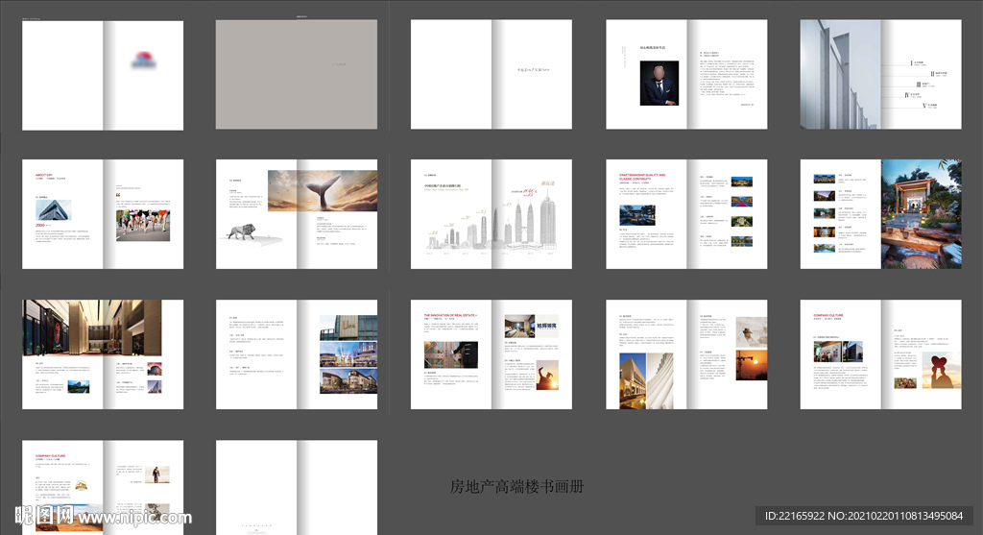Select the Craftsmanship Quality heading spread
The image size is (983, 535).
point(686,214)
